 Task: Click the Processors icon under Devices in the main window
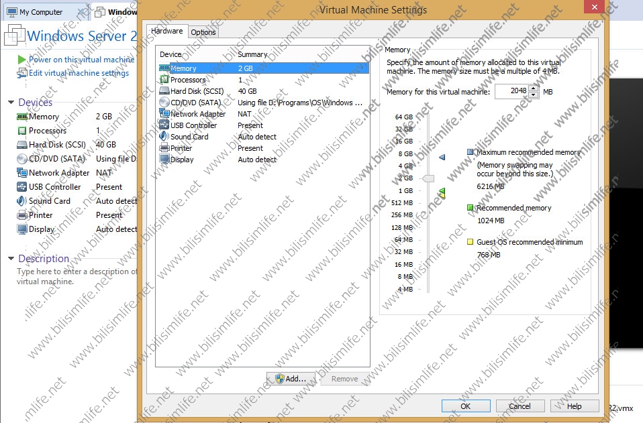point(22,131)
